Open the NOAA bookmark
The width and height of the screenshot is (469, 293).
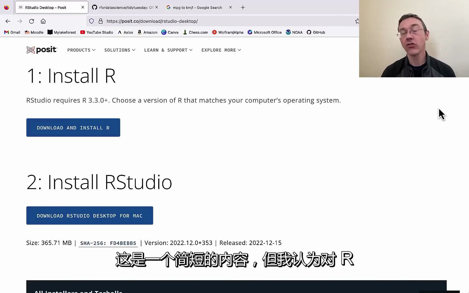[294, 32]
